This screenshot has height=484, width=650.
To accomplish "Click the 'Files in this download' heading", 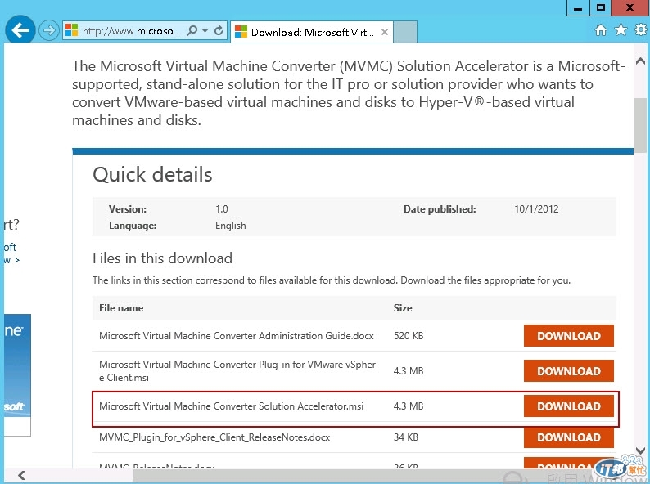I will 162,258.
